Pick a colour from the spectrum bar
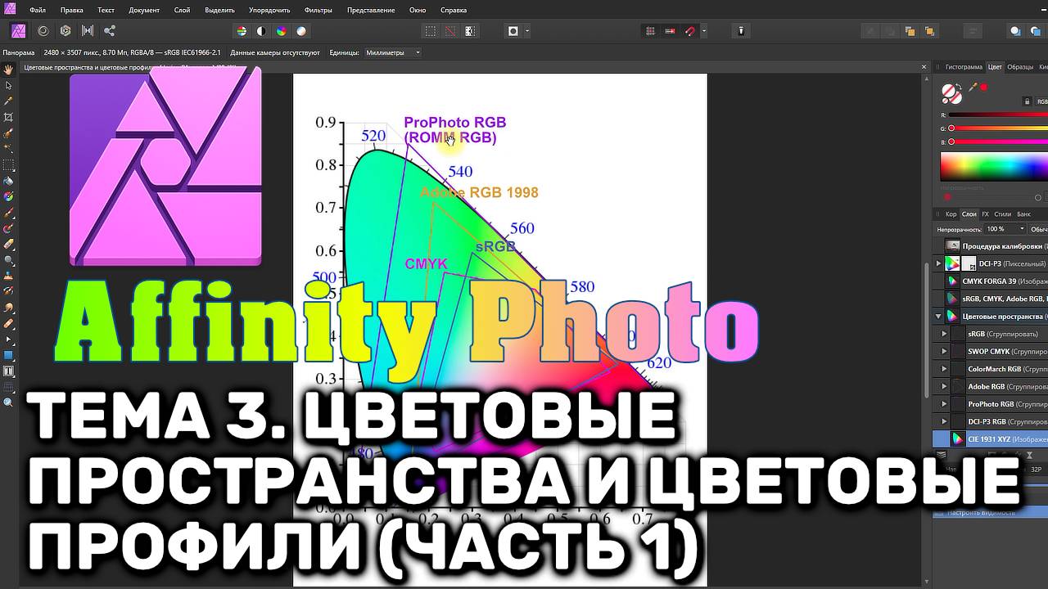1048x589 pixels. click(x=994, y=167)
